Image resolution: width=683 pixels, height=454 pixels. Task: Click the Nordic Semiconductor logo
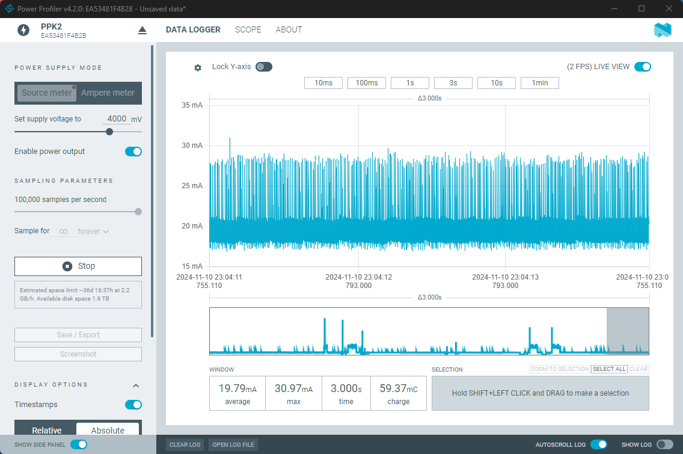(663, 30)
